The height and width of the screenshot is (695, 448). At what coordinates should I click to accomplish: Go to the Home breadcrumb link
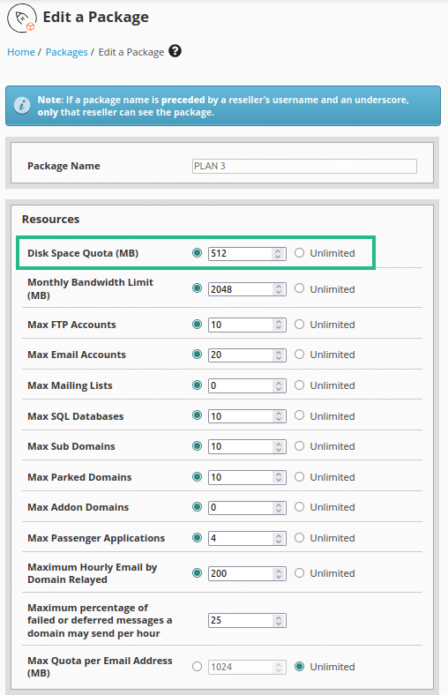tap(21, 52)
